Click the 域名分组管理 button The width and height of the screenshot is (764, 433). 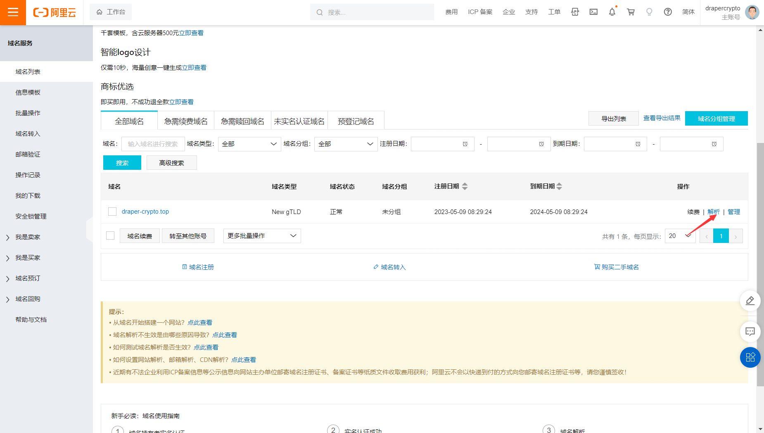[716, 119]
